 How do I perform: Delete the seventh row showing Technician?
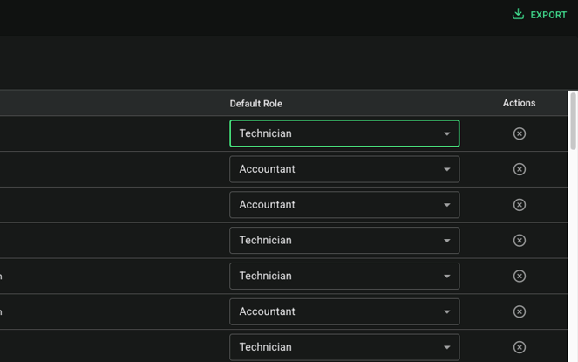click(520, 347)
